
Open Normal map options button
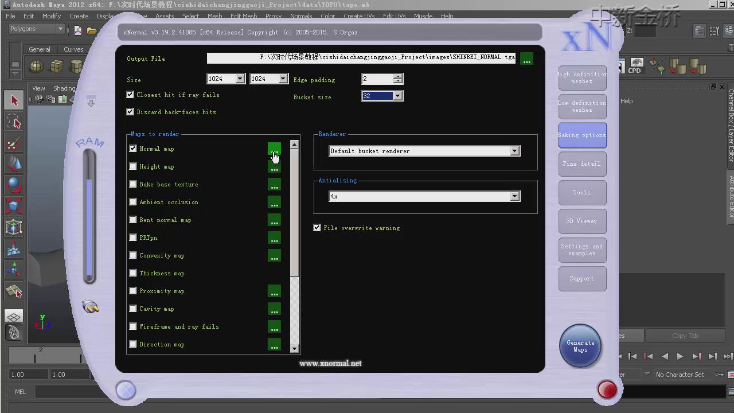[274, 149]
